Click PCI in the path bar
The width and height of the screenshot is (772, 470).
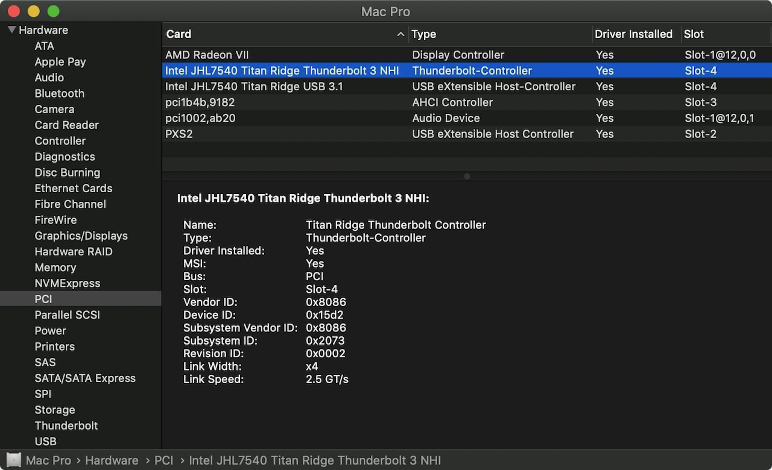click(x=164, y=460)
